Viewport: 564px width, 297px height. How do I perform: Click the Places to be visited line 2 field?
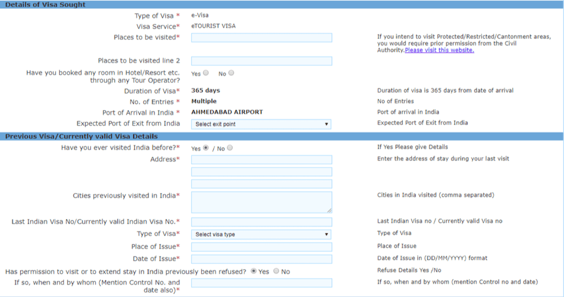point(262,61)
